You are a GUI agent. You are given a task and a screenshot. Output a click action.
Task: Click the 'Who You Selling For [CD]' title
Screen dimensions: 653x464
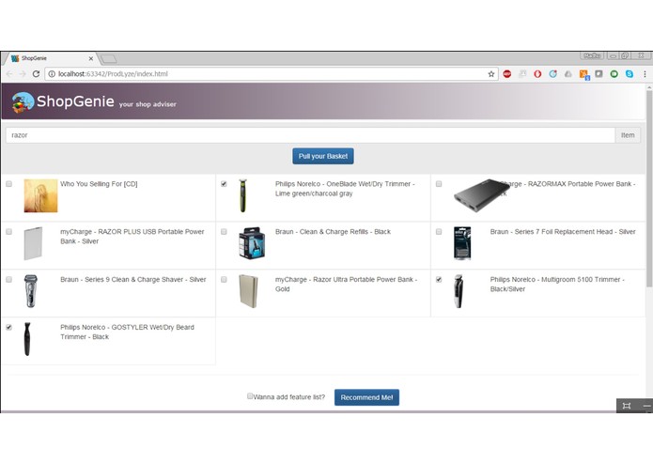99,184
